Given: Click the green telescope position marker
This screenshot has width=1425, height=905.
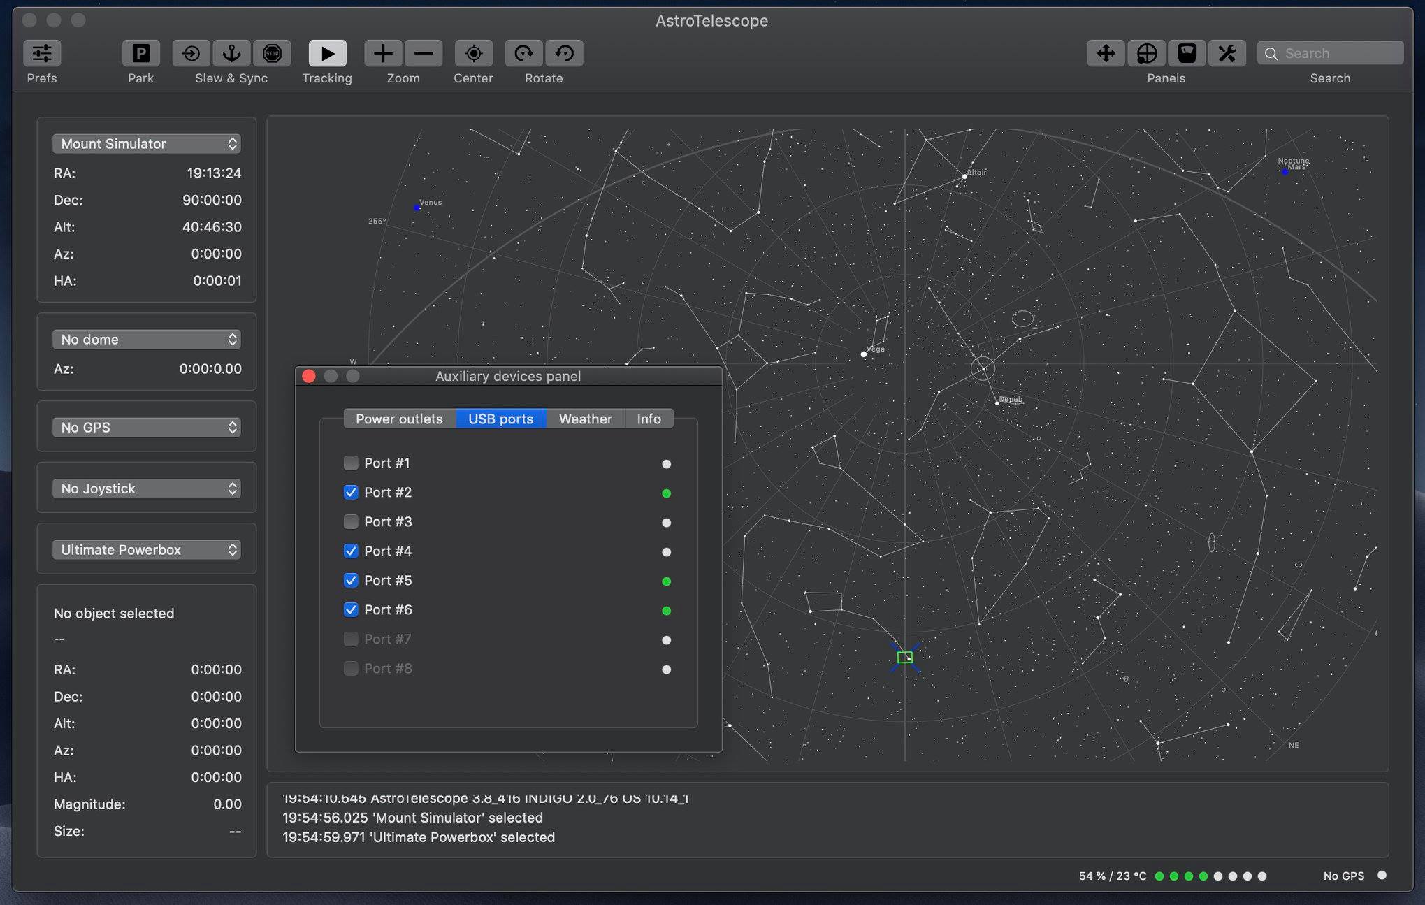Looking at the screenshot, I should coord(904,657).
